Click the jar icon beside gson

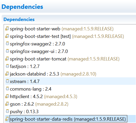pos(7,104)
